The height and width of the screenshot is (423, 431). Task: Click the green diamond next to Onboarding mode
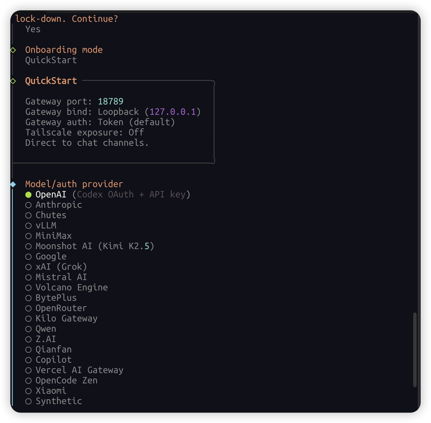(13, 50)
